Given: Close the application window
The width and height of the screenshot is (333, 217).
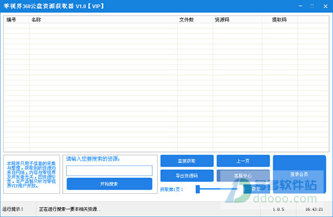Looking at the screenshot, I should 326,6.
